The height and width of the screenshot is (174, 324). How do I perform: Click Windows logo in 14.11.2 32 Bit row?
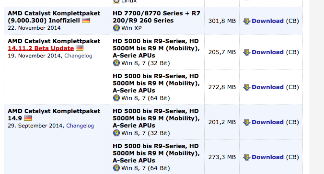(116, 63)
